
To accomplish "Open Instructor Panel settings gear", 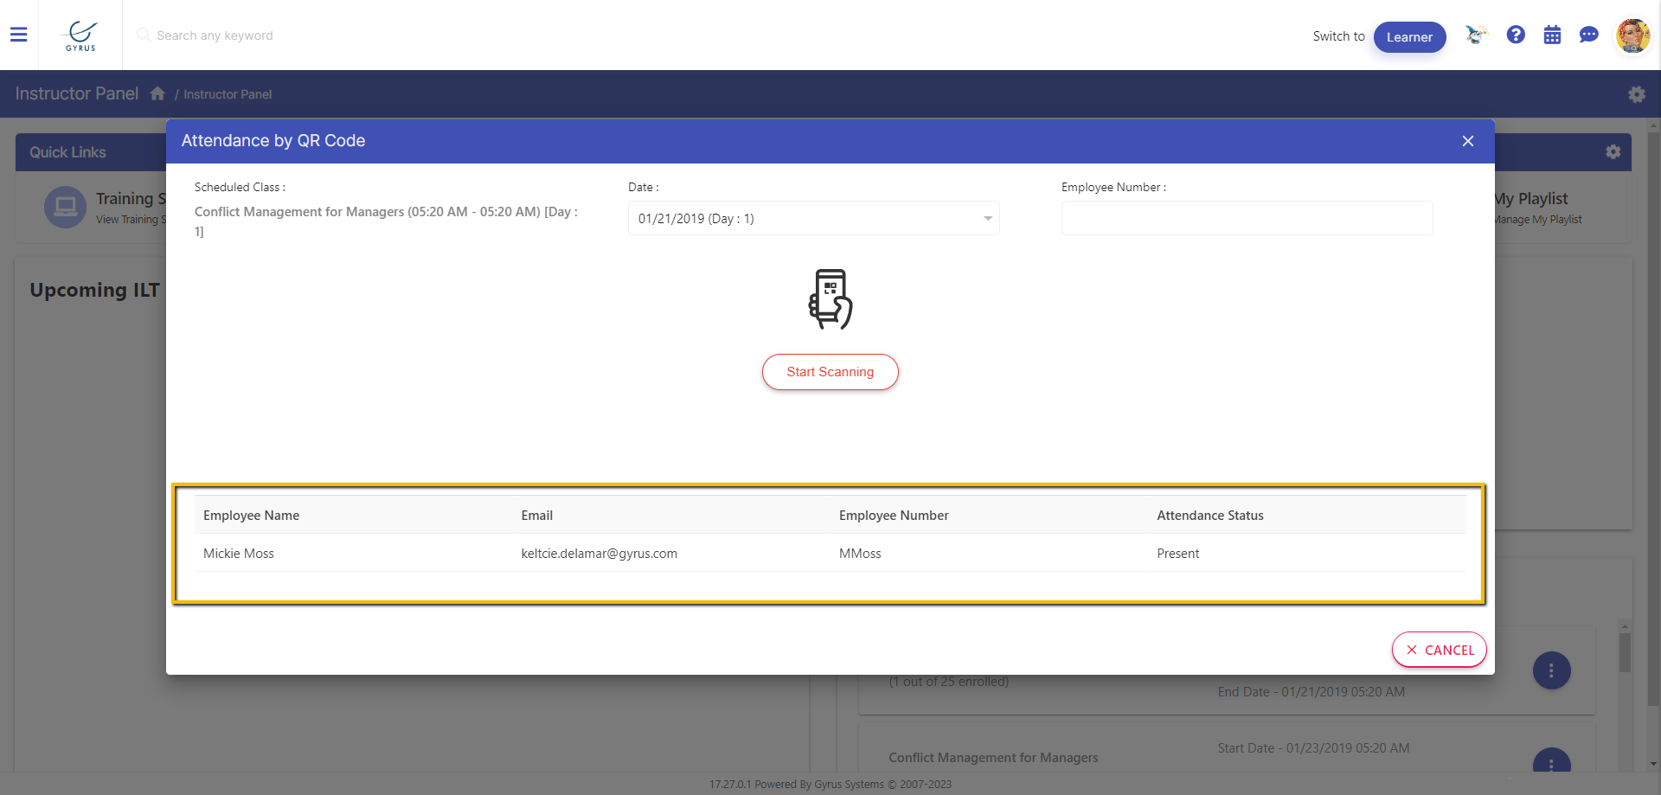I will (1636, 94).
